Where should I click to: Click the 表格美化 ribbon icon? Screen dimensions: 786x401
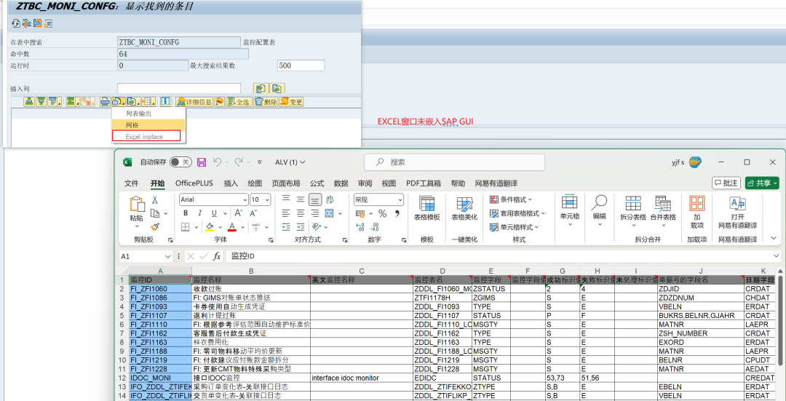[x=464, y=209]
